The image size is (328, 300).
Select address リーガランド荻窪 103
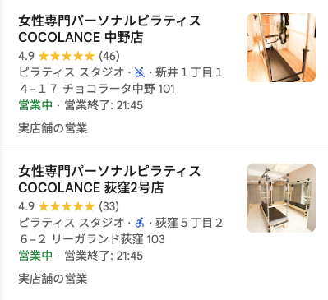click(109, 239)
